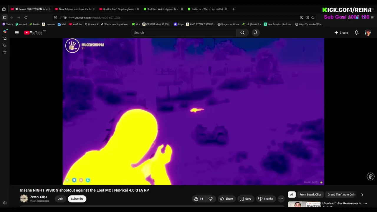The image size is (377, 212).
Task: Click the address bar URL
Action: point(94,18)
